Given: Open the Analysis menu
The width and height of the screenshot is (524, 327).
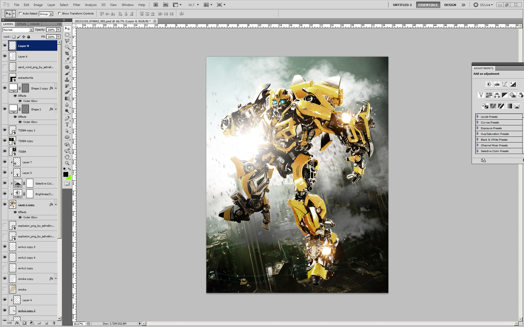Looking at the screenshot, I should 91,5.
